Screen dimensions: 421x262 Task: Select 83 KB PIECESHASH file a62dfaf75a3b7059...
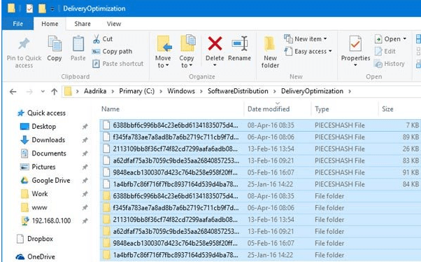click(x=260, y=161)
